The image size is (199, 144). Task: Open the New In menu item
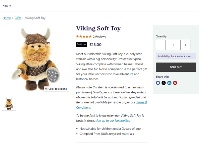coord(7,6)
